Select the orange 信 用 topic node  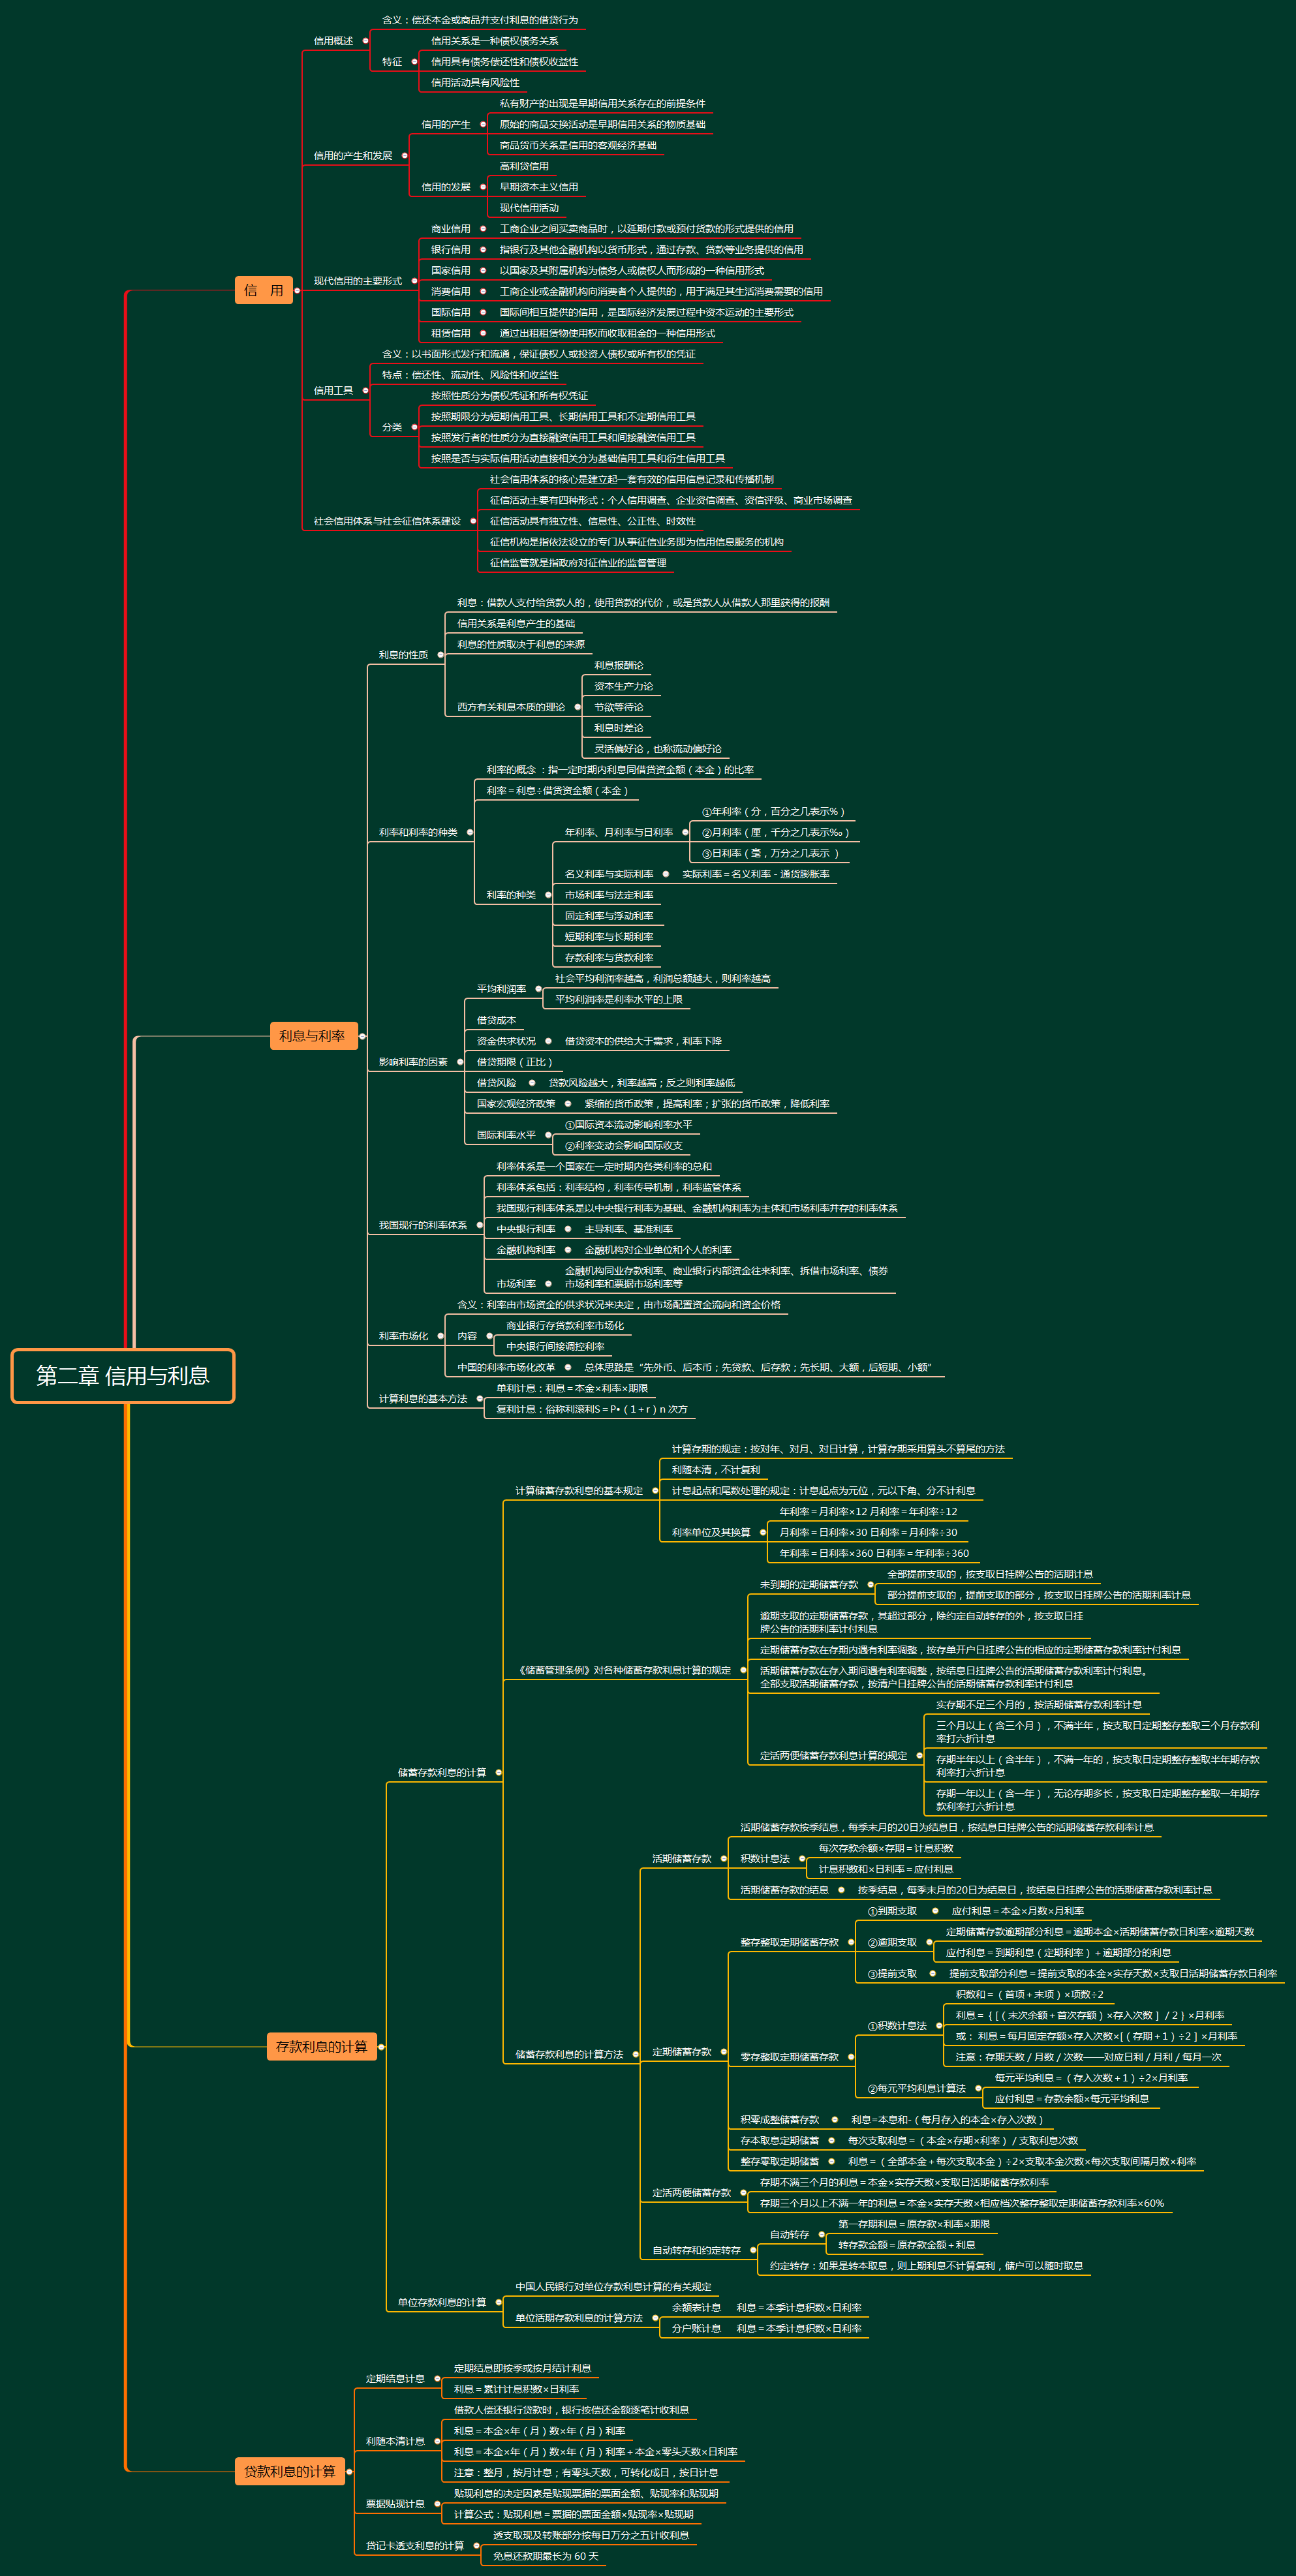pos(263,290)
